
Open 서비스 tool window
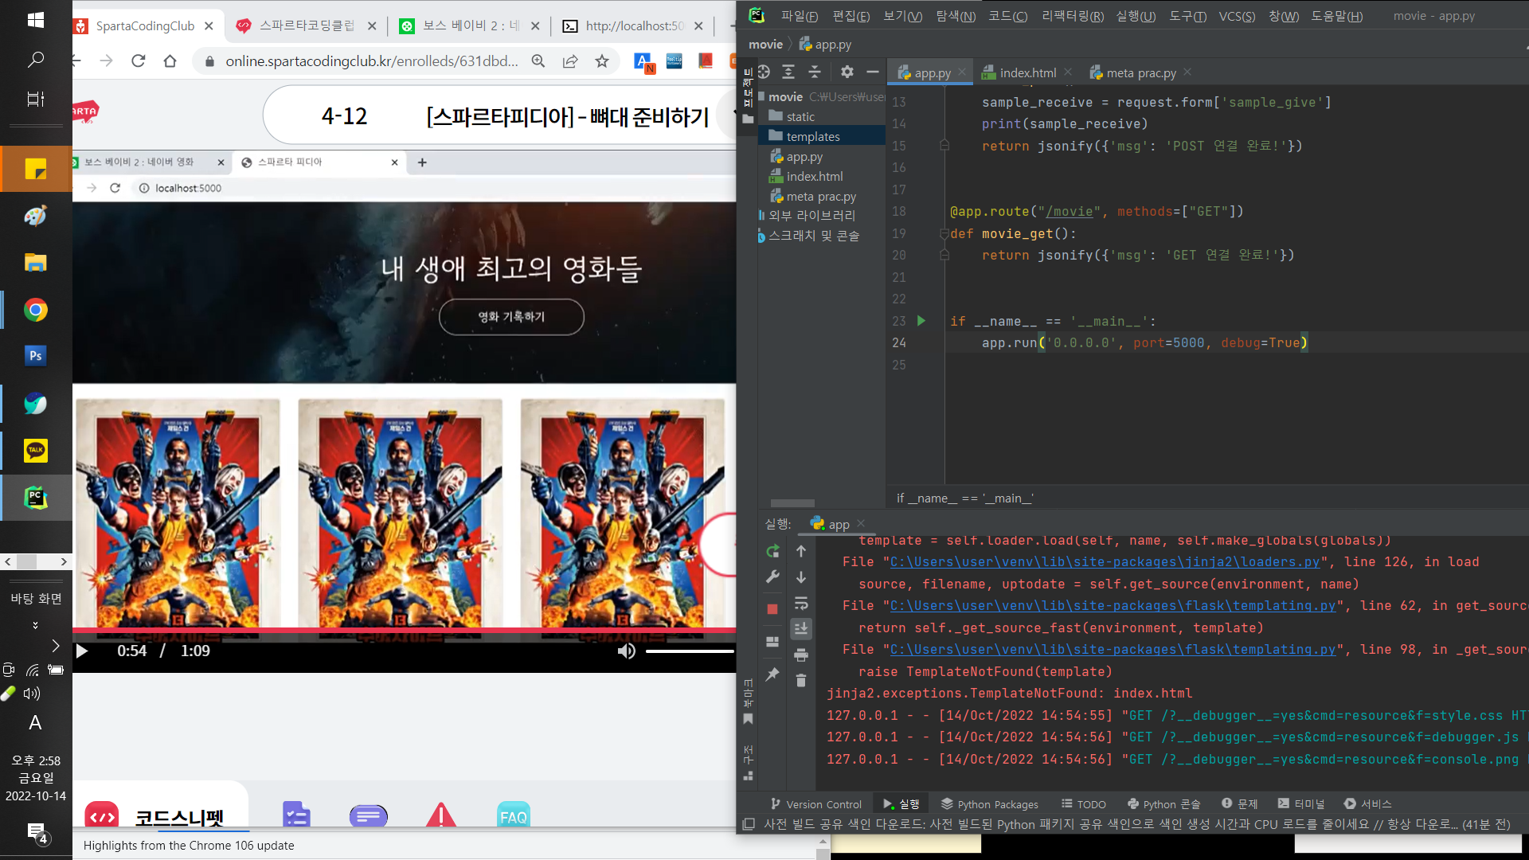[x=1368, y=804]
